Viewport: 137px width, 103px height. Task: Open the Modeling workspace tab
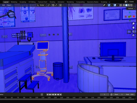coord(14,2)
